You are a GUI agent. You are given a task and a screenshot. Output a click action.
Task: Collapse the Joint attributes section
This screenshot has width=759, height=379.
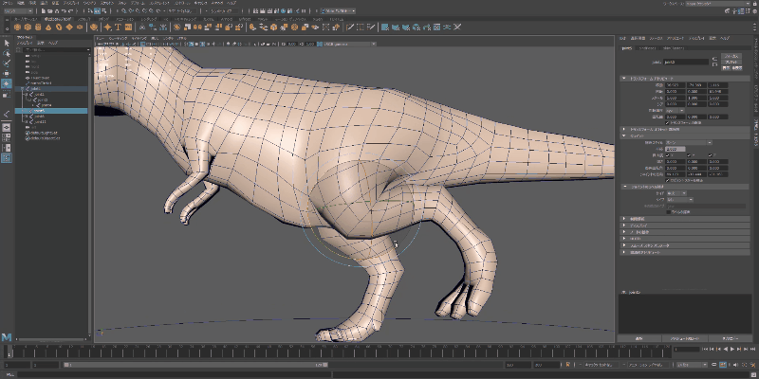tap(622, 135)
